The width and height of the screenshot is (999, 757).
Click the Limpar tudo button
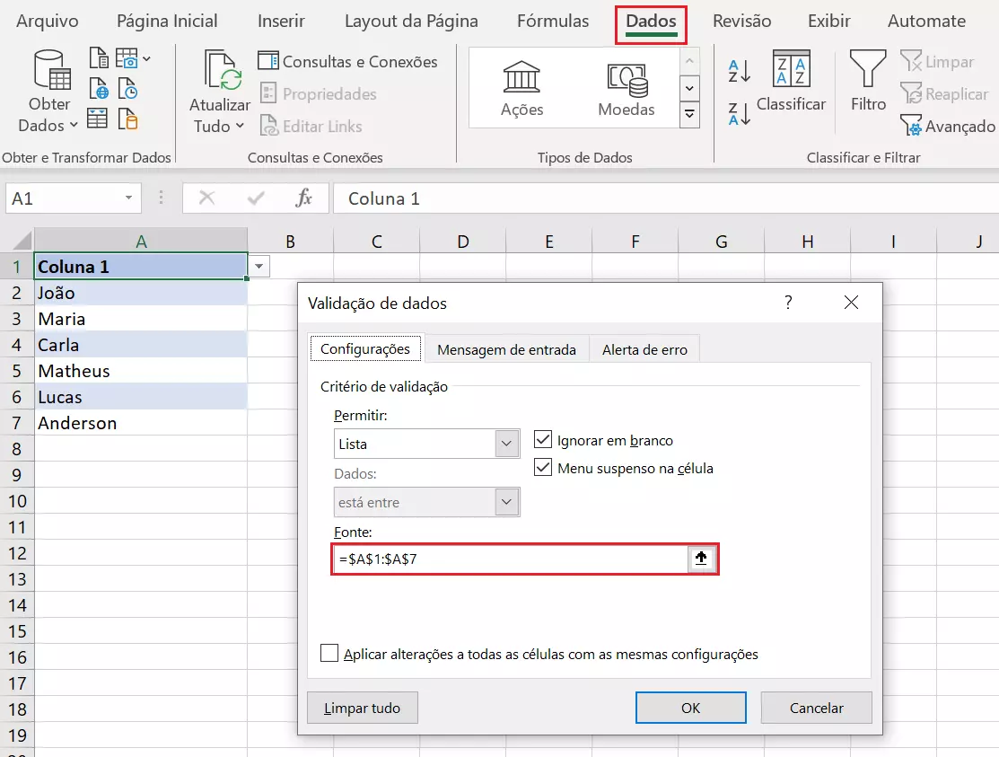(x=362, y=708)
